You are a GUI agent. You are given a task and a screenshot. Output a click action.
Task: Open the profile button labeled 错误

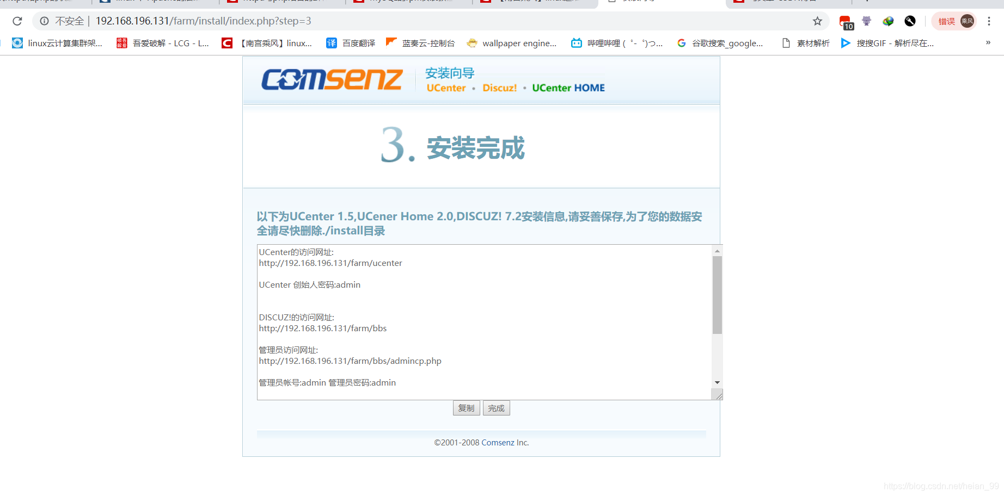954,21
